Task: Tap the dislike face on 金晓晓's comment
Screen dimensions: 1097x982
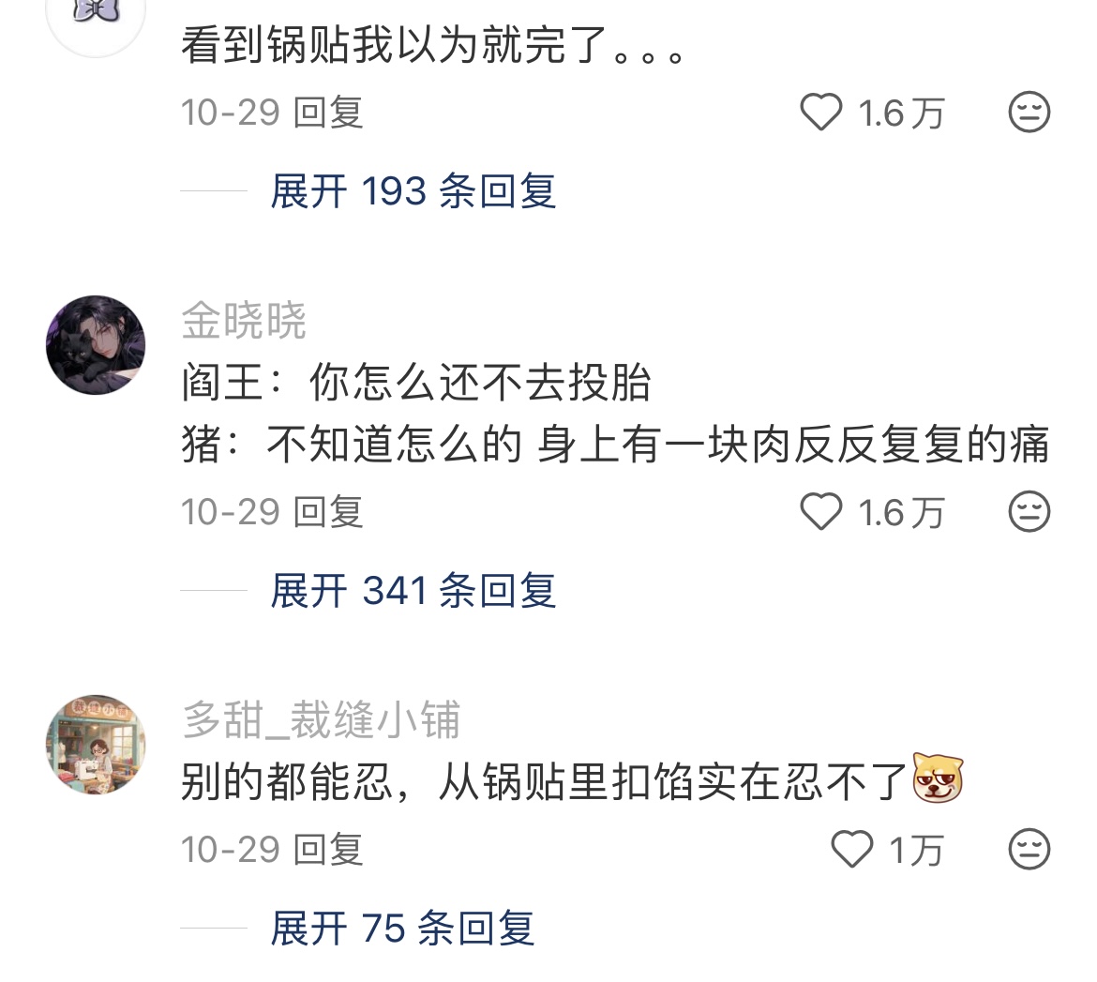Action: click(1029, 512)
